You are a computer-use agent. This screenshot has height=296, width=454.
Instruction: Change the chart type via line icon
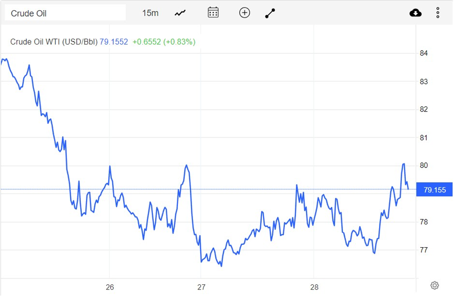pyautogui.click(x=180, y=13)
